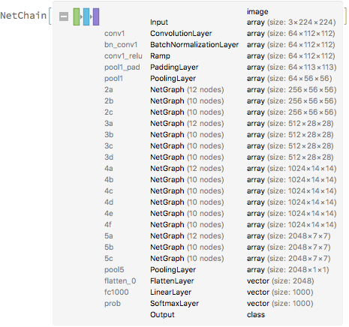Click the pool1_pad PaddingLayer row
This screenshot has height=327, width=349.
coord(220,67)
